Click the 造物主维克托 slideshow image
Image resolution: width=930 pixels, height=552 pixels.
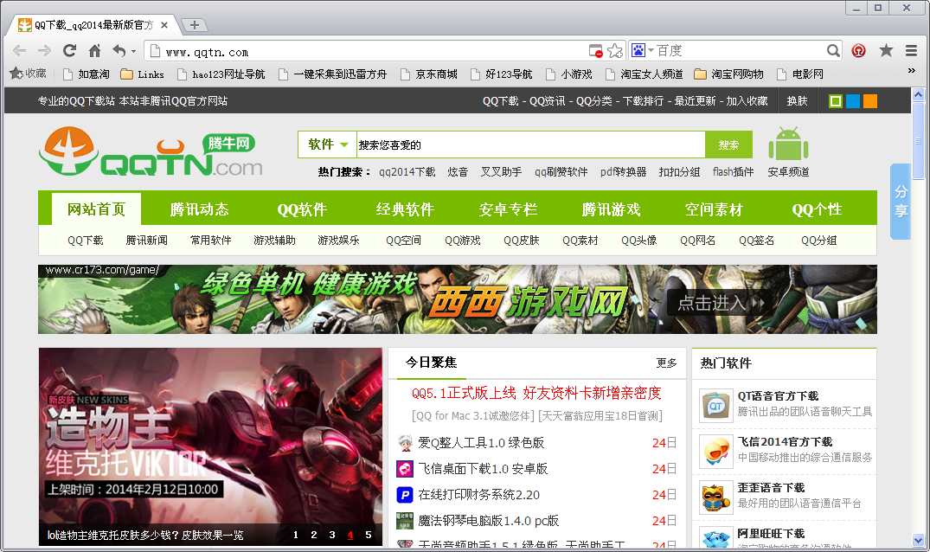pyautogui.click(x=210, y=446)
